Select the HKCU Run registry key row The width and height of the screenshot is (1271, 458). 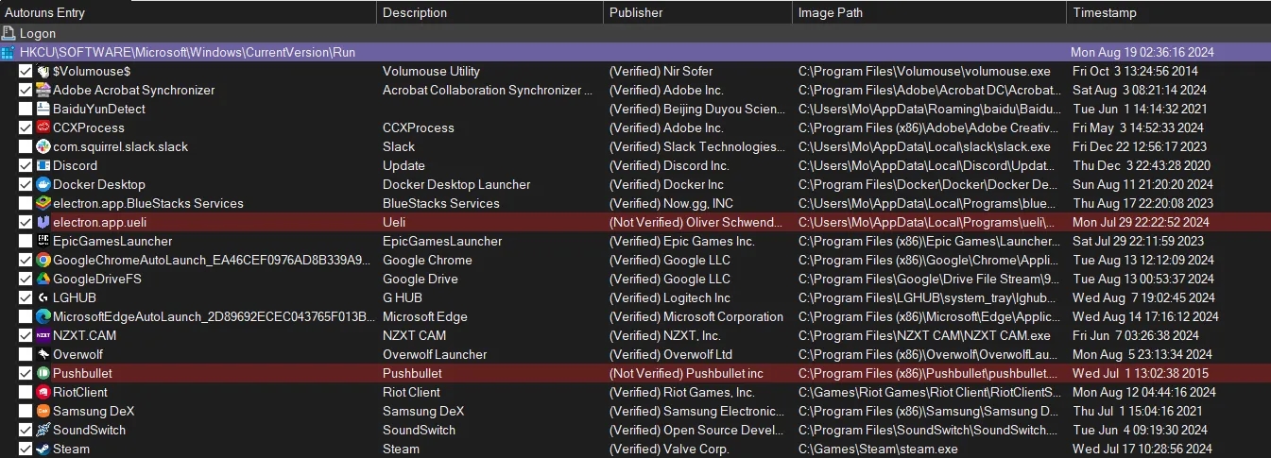pyautogui.click(x=187, y=52)
